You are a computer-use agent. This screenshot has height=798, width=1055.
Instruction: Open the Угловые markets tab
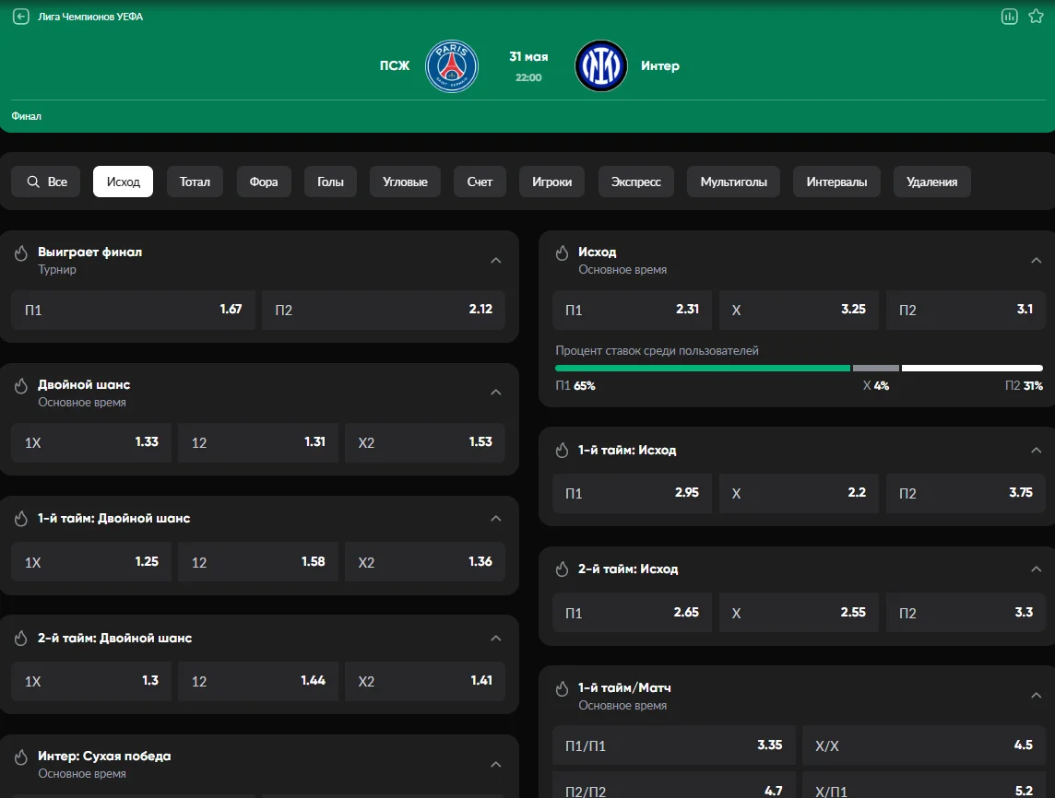point(405,182)
